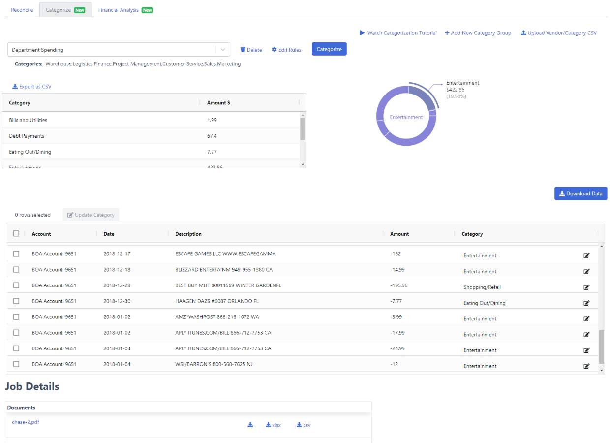Check the BLIZZARD ENTERTAINM row
This screenshot has width=610, height=443.
coord(16,269)
